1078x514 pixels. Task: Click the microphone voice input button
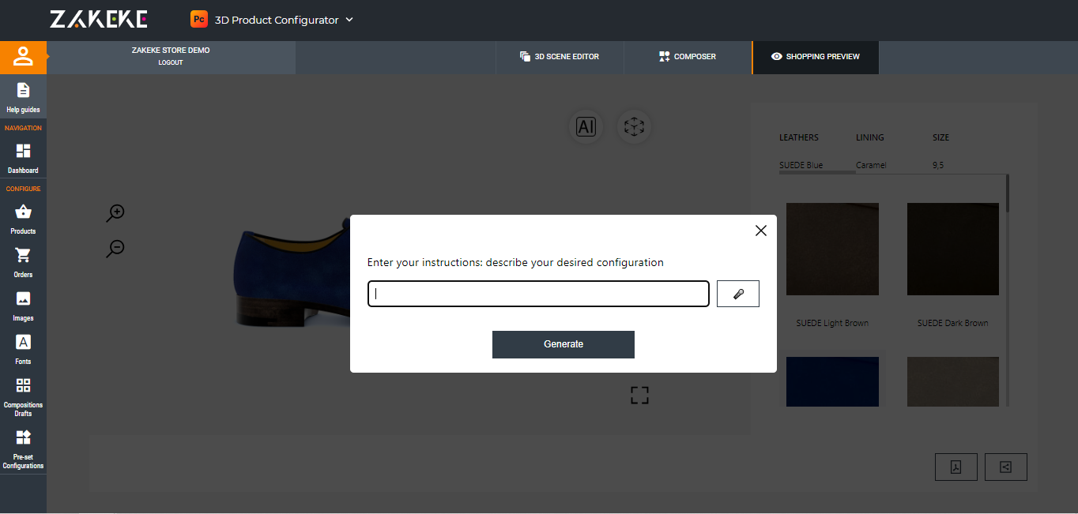[738, 294]
